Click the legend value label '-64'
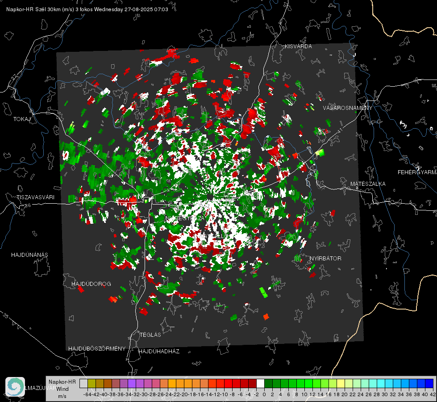The height and width of the screenshot is (402, 437). point(87,394)
